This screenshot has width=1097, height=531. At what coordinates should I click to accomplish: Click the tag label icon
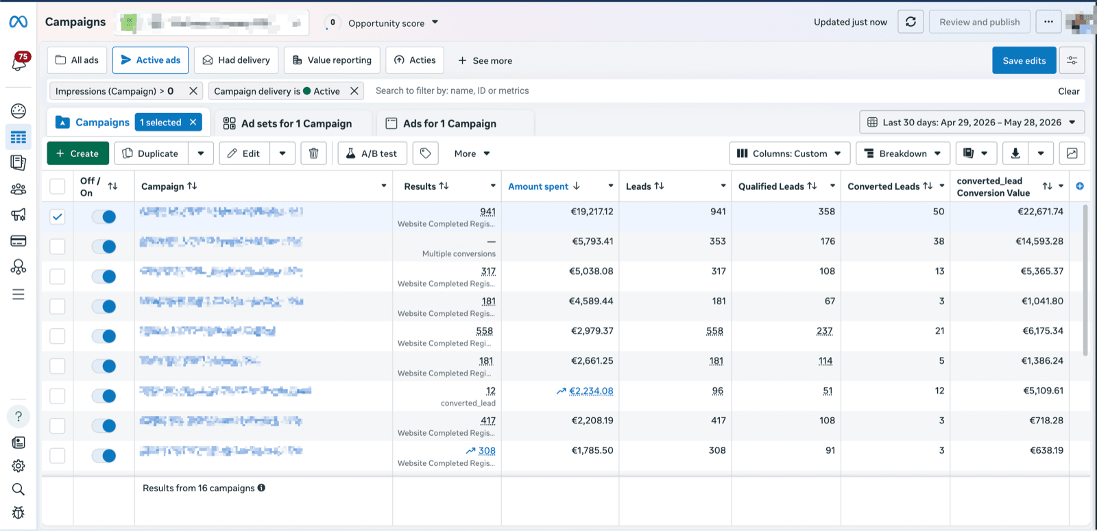tap(425, 153)
